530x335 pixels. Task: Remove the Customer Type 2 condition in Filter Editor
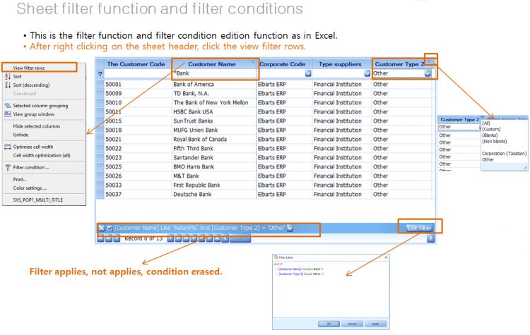point(322,274)
